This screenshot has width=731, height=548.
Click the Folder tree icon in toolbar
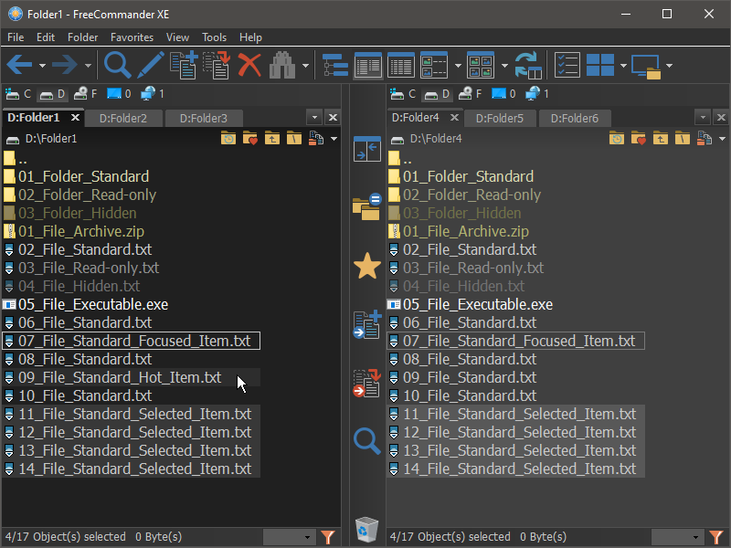pos(335,65)
